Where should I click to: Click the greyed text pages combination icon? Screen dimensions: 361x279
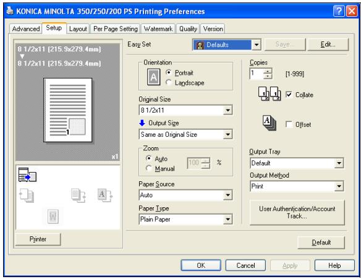coord(79,195)
